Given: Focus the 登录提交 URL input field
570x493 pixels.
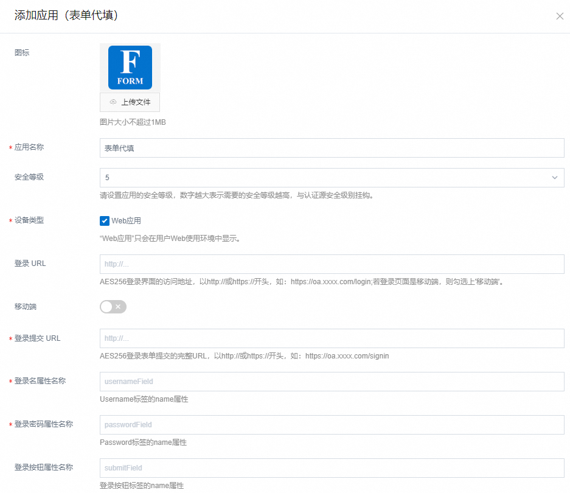Looking at the screenshot, I should pos(332,338).
